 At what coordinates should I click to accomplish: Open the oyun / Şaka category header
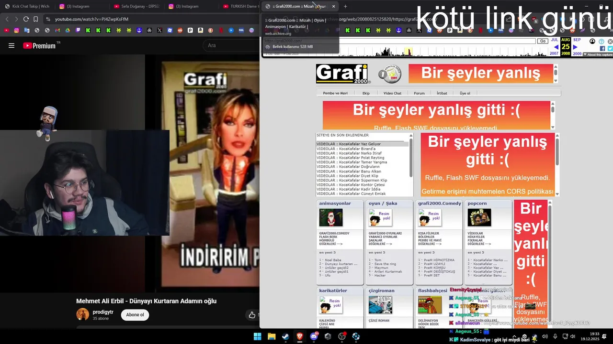tap(383, 204)
